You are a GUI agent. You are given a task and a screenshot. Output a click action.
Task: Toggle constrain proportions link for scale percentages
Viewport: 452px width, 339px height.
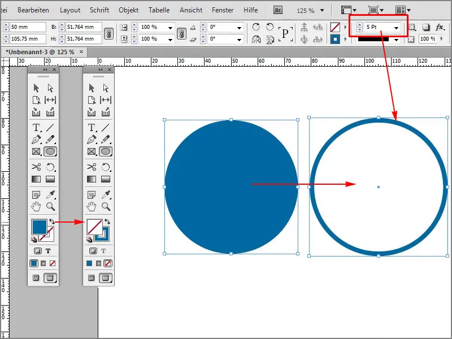181,33
